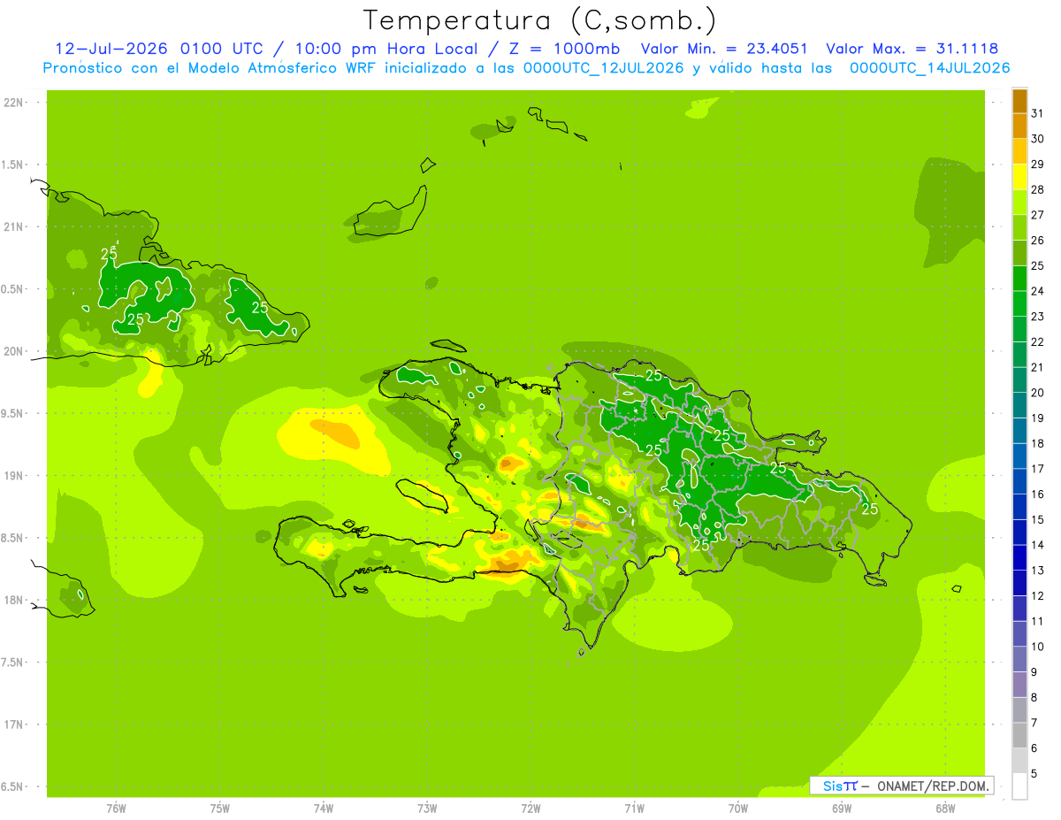Click the "Temperatura (C,somb.)" title
1061x820 pixels.
click(x=539, y=20)
